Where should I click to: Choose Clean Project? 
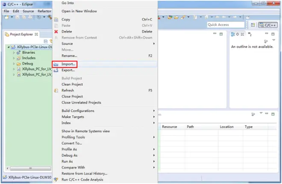tap(105, 84)
